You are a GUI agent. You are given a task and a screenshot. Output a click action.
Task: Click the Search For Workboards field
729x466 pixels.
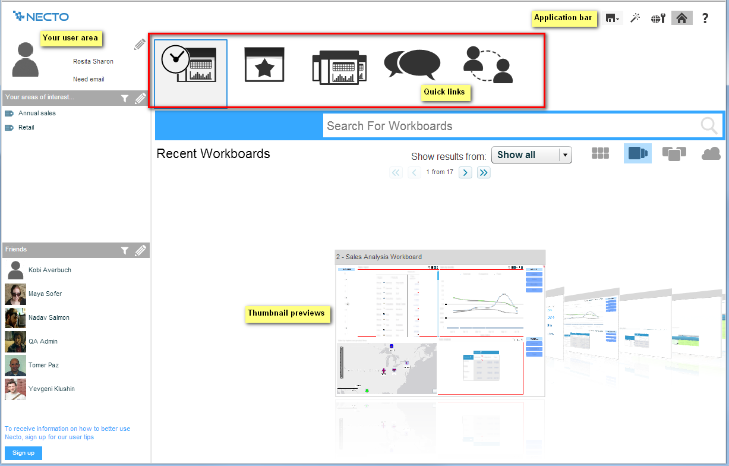pyautogui.click(x=511, y=126)
